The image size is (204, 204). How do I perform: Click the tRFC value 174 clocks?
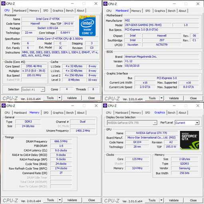(61, 168)
